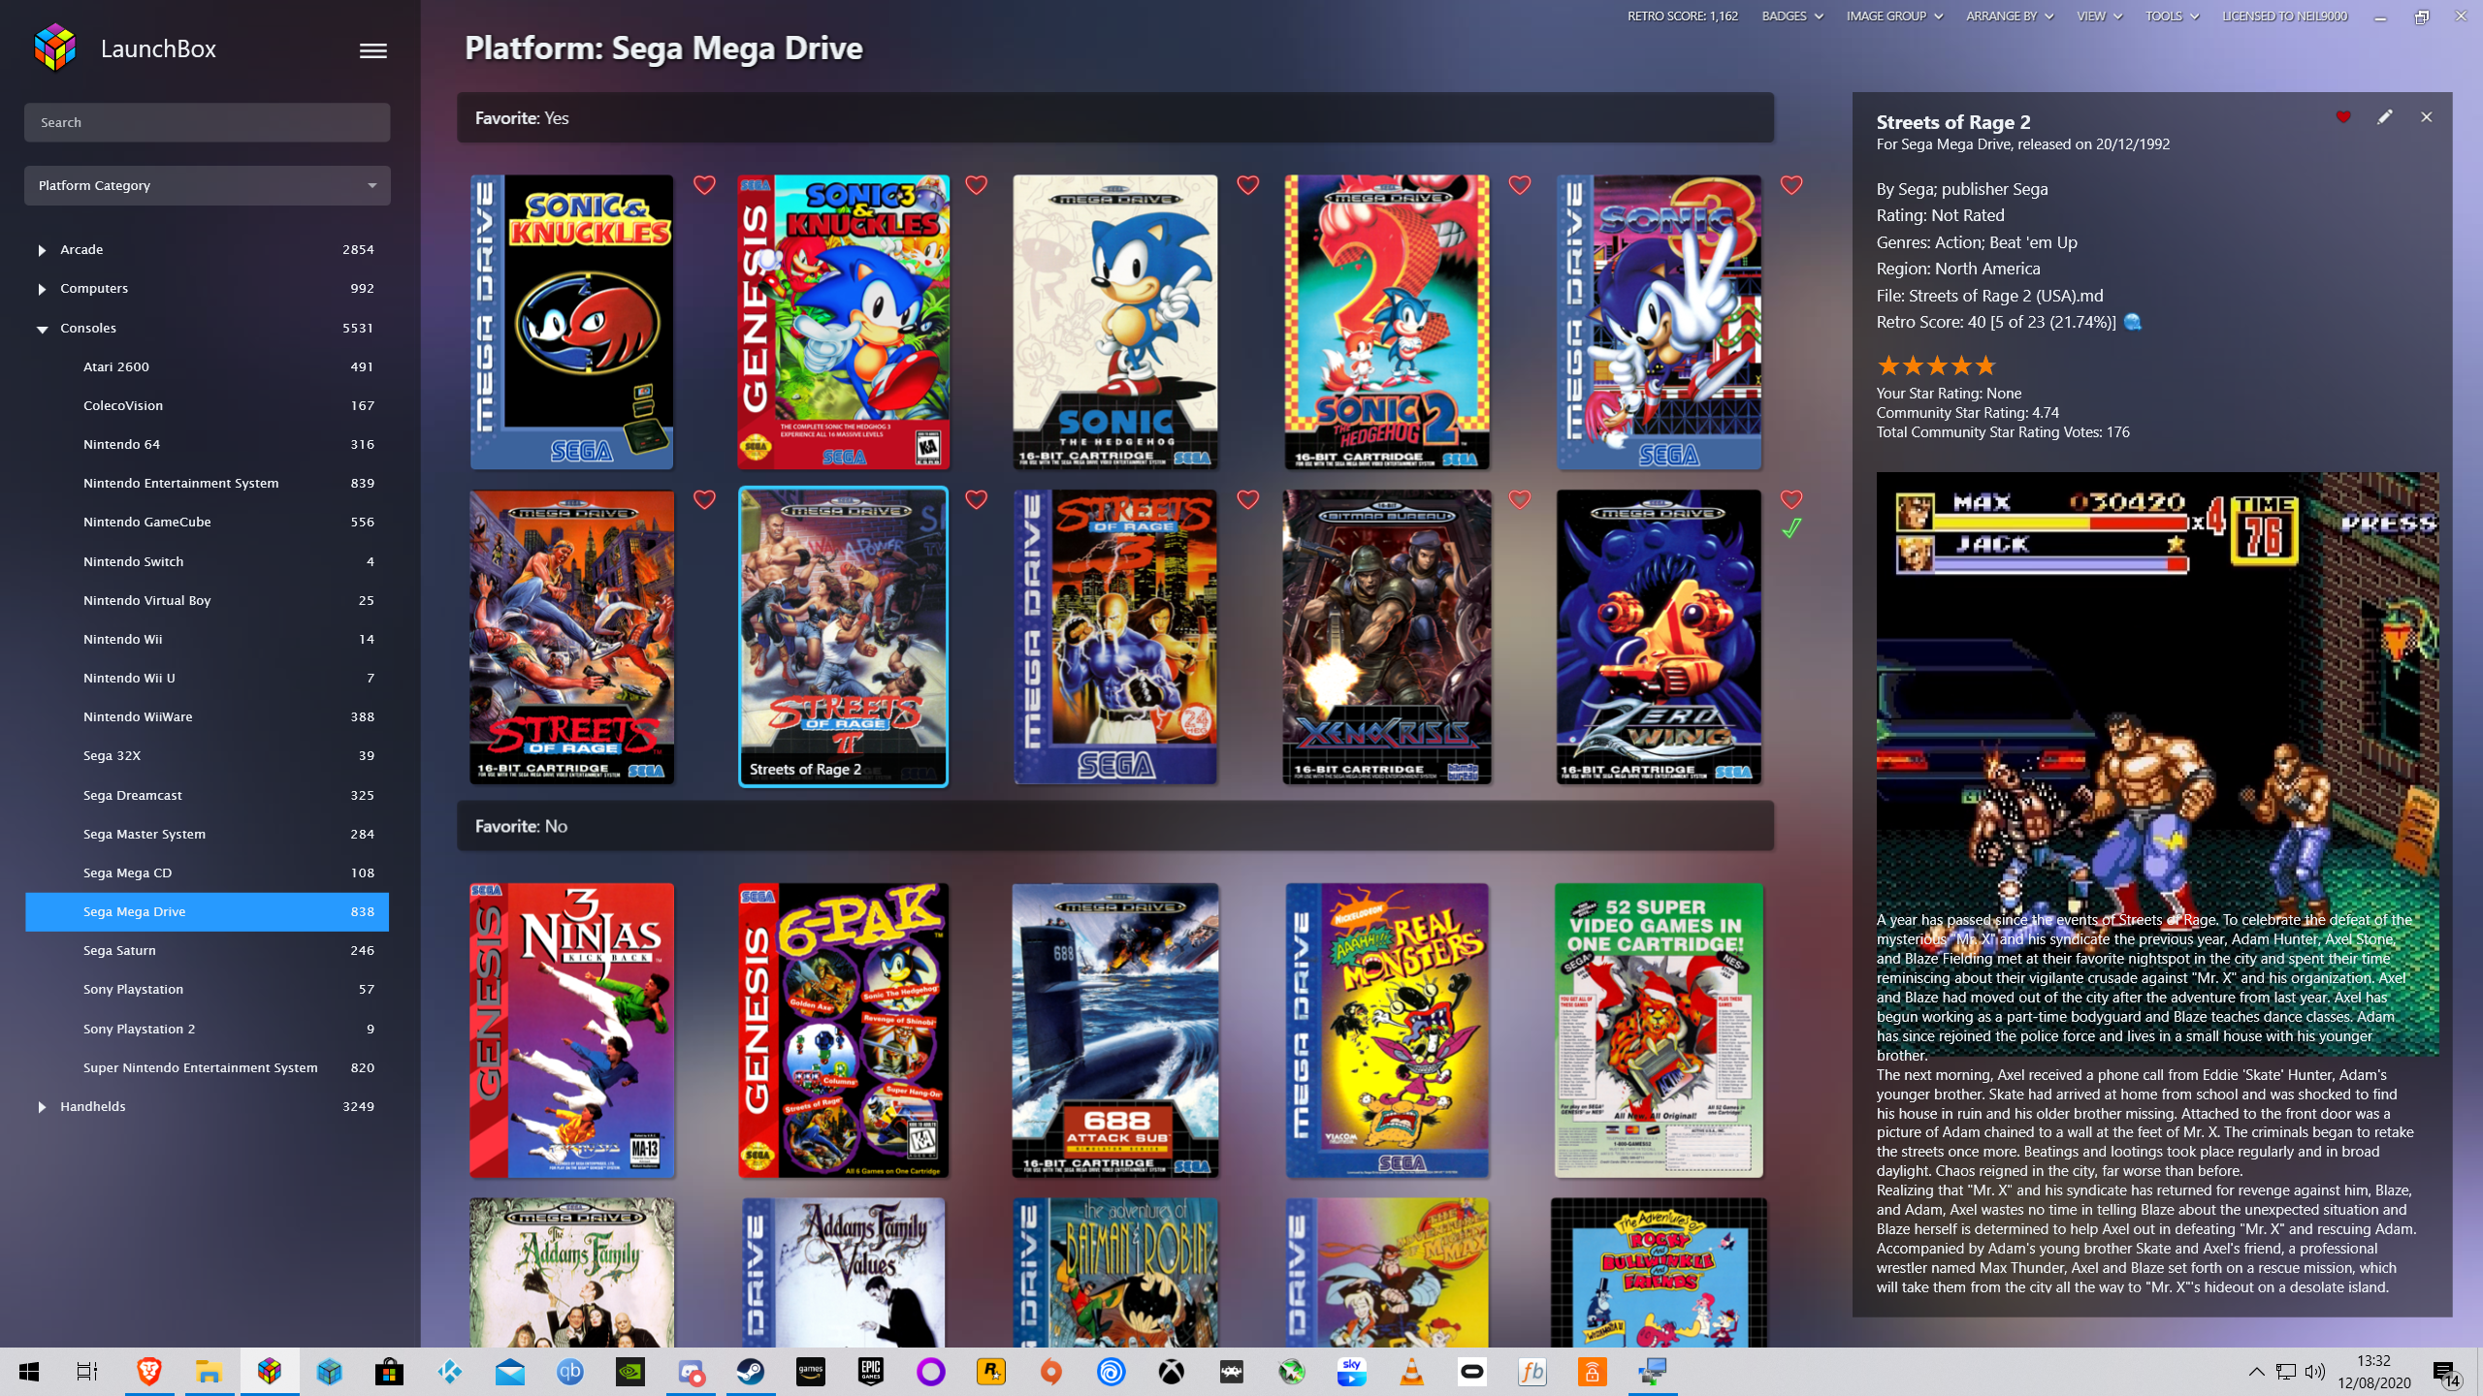This screenshot has height=1396, width=2483.
Task: Open Kodi from the taskbar
Action: click(x=449, y=1372)
